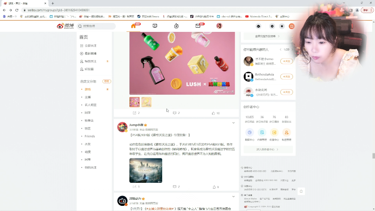Reload the page with refresh icon
This screenshot has width=375, height=211.
tap(17, 10)
